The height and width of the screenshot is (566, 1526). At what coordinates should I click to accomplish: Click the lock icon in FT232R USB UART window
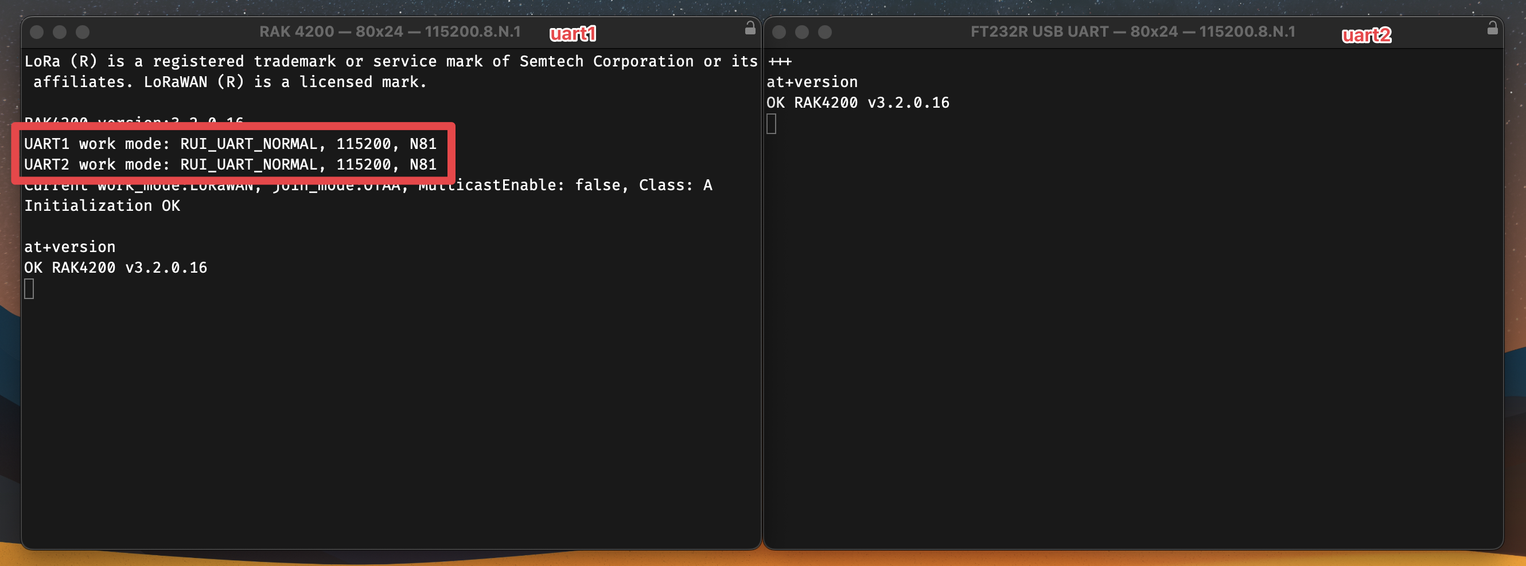[1492, 28]
